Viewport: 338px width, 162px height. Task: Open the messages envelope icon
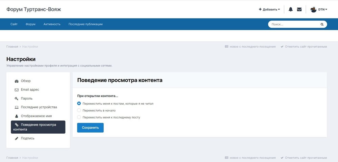(x=299, y=9)
